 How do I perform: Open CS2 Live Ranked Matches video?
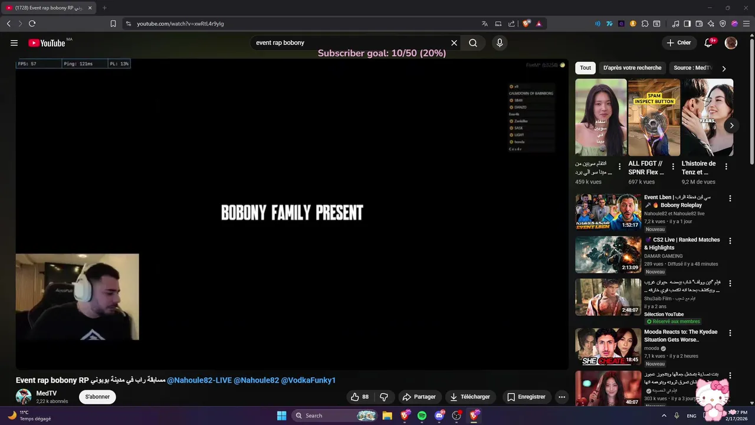tap(608, 254)
